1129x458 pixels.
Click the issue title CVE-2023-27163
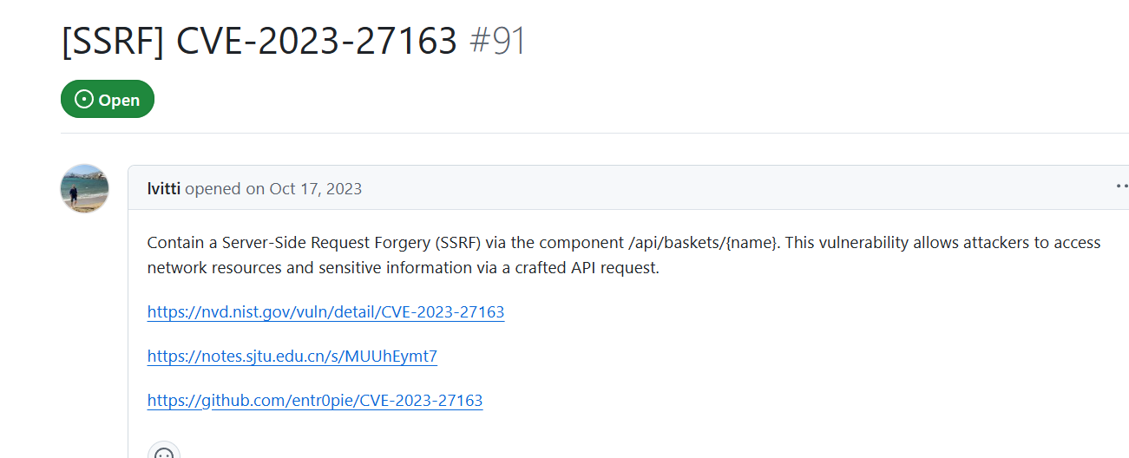pyautogui.click(x=316, y=41)
